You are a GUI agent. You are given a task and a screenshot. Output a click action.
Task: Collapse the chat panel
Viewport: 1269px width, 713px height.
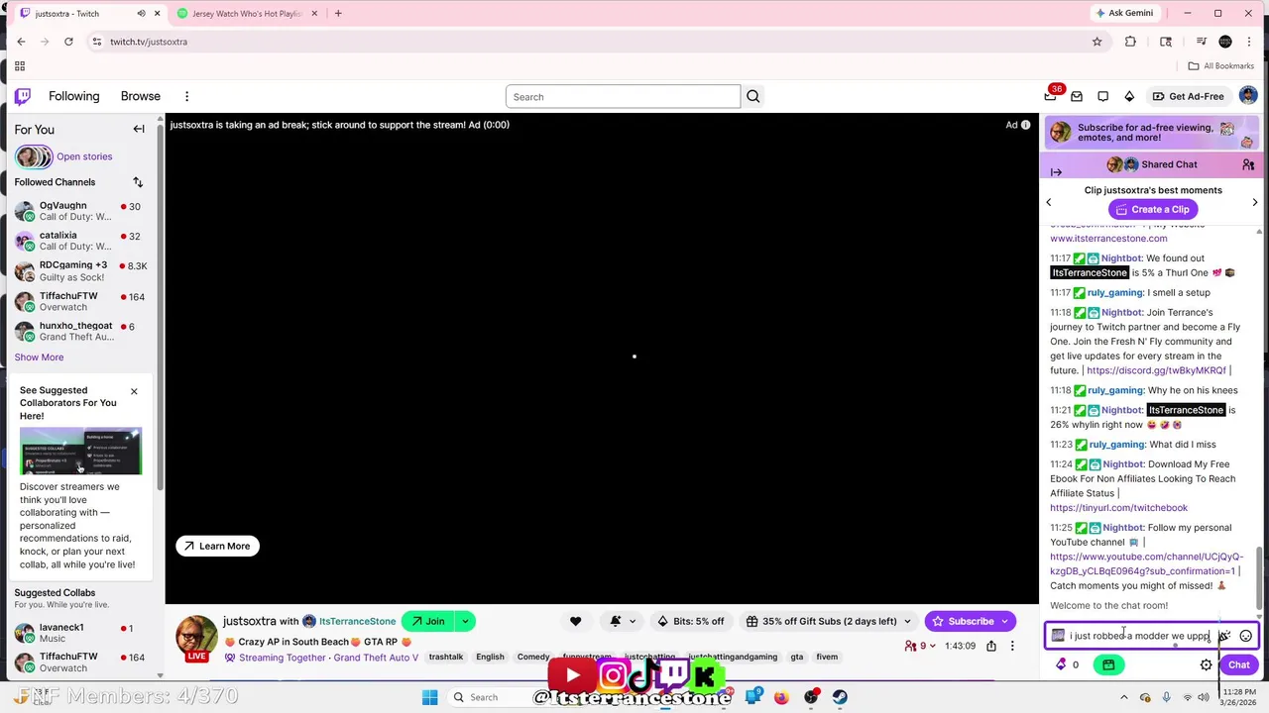pyautogui.click(x=1056, y=172)
